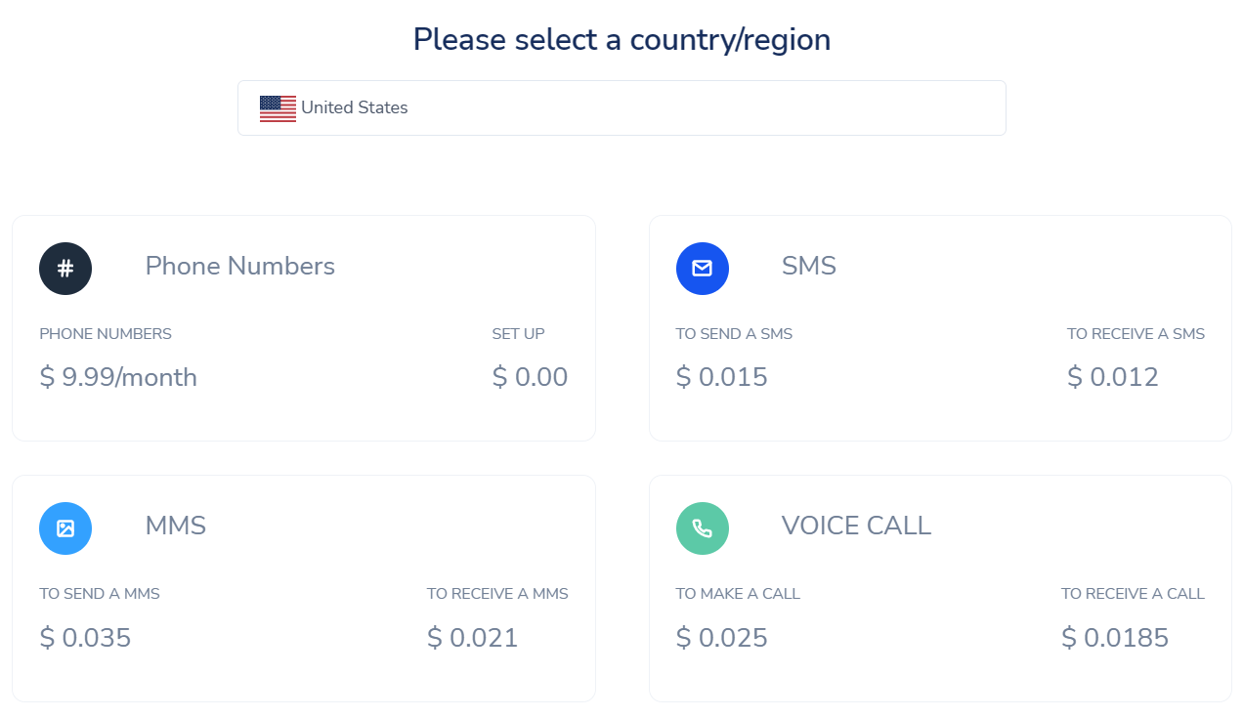This screenshot has height=717, width=1243.
Task: Click the Phone Numbers hashtag icon
Action: pyautogui.click(x=64, y=268)
